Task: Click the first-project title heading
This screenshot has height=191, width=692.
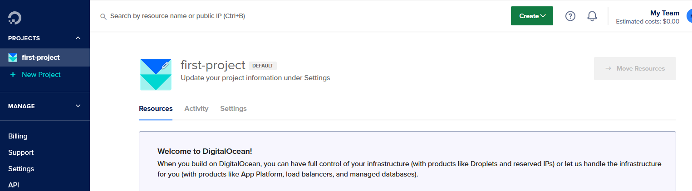Action: 213,65
